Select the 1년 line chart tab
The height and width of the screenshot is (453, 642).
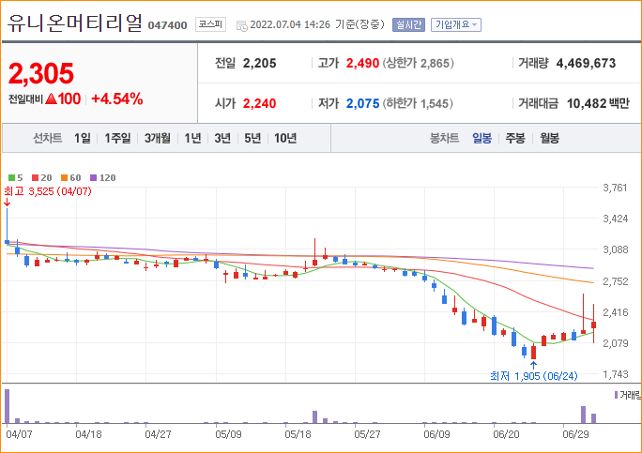click(192, 138)
